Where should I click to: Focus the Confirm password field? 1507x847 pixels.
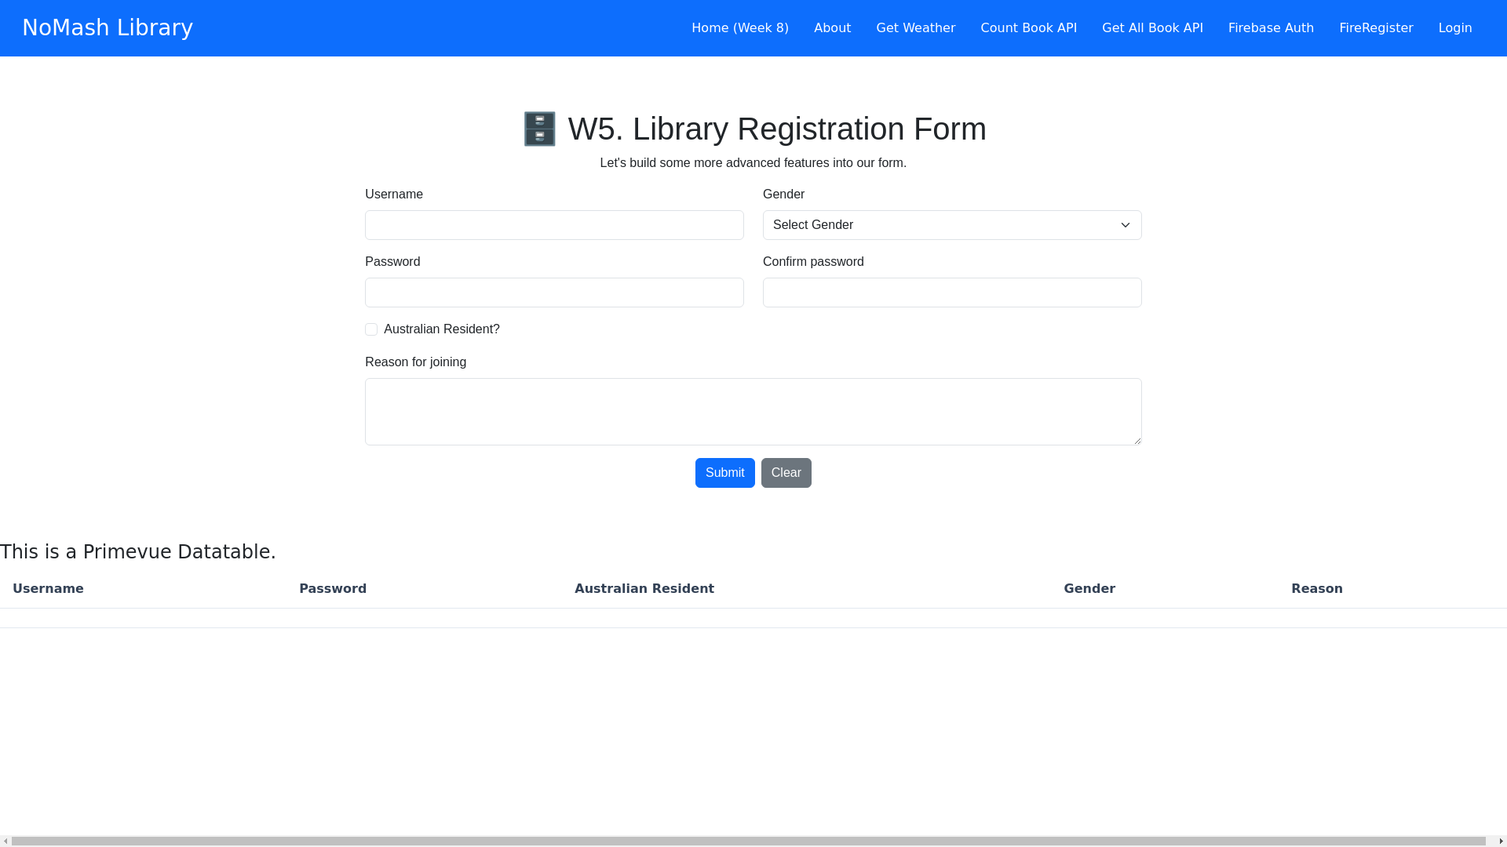pyautogui.click(x=952, y=293)
